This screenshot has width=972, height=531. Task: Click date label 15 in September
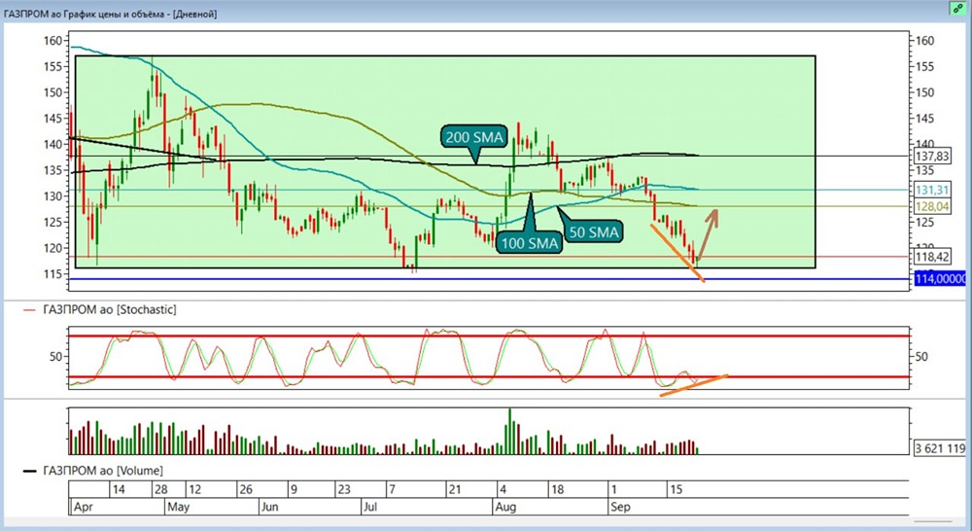click(676, 489)
